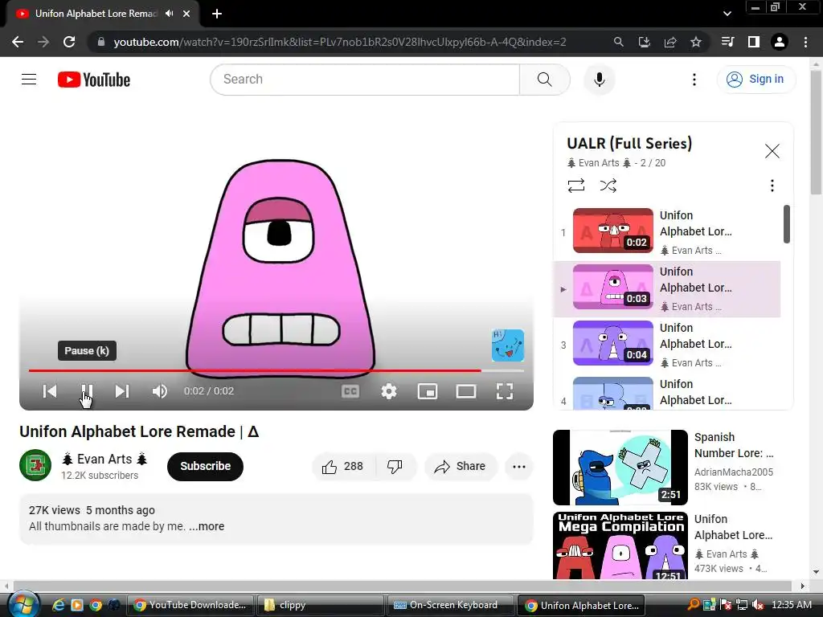Open player settings gear
The image size is (823, 617).
(389, 391)
